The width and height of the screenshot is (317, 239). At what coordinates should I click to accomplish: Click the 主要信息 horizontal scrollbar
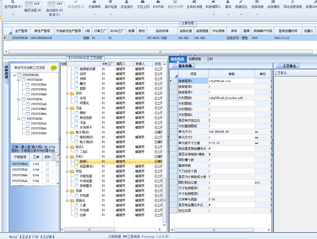click(160, 51)
